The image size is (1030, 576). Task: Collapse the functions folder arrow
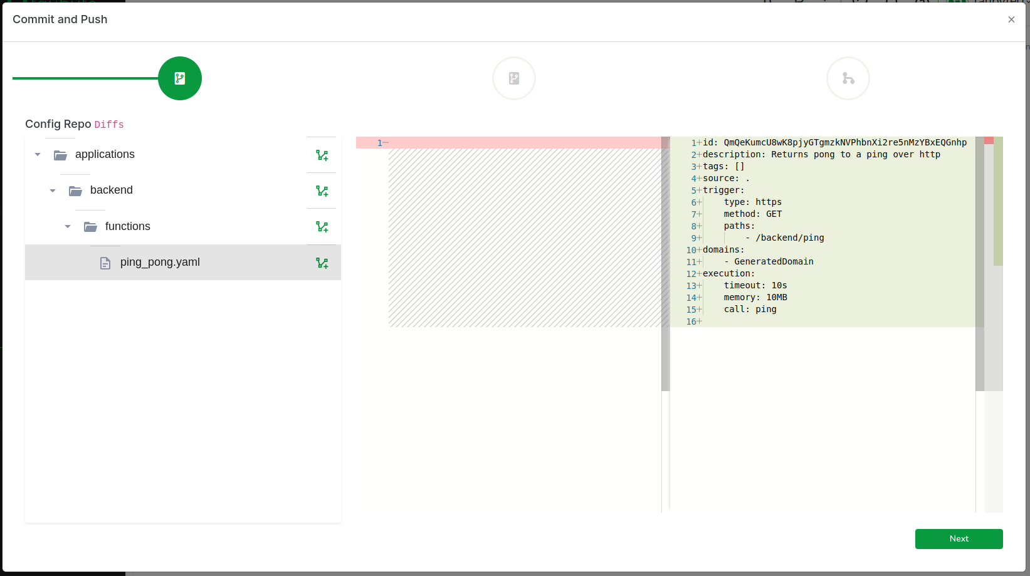(68, 226)
